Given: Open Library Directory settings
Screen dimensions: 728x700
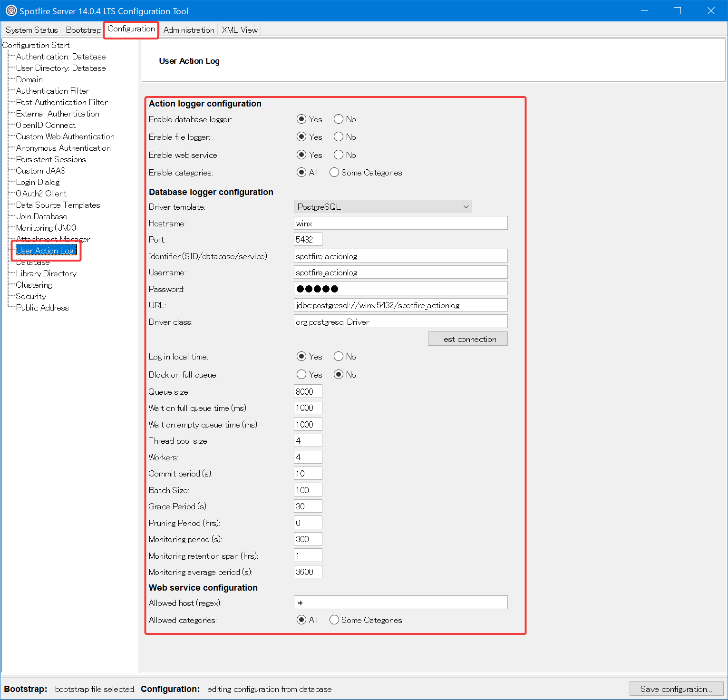Looking at the screenshot, I should 46,273.
